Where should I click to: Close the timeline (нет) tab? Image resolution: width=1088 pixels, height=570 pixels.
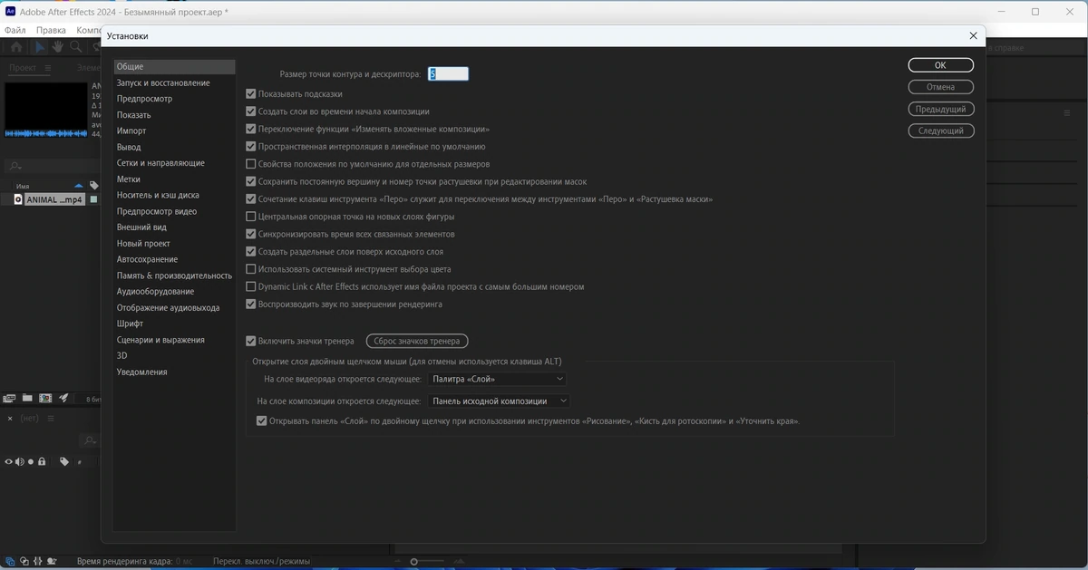coord(10,419)
